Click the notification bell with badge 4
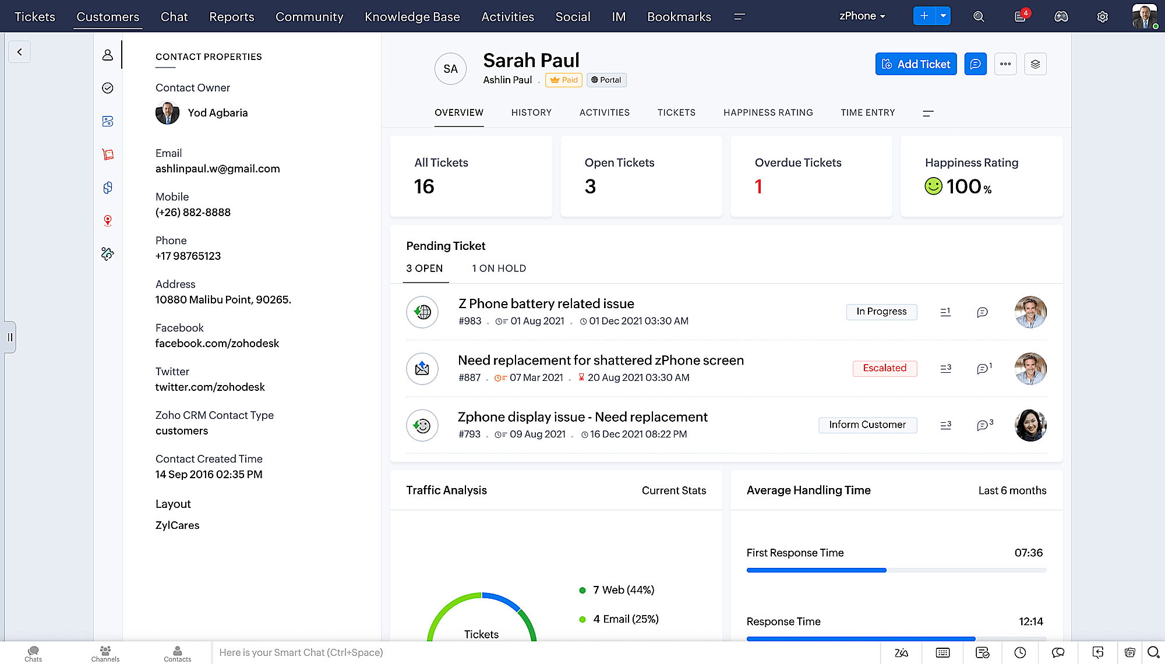The width and height of the screenshot is (1165, 664). (x=1020, y=16)
